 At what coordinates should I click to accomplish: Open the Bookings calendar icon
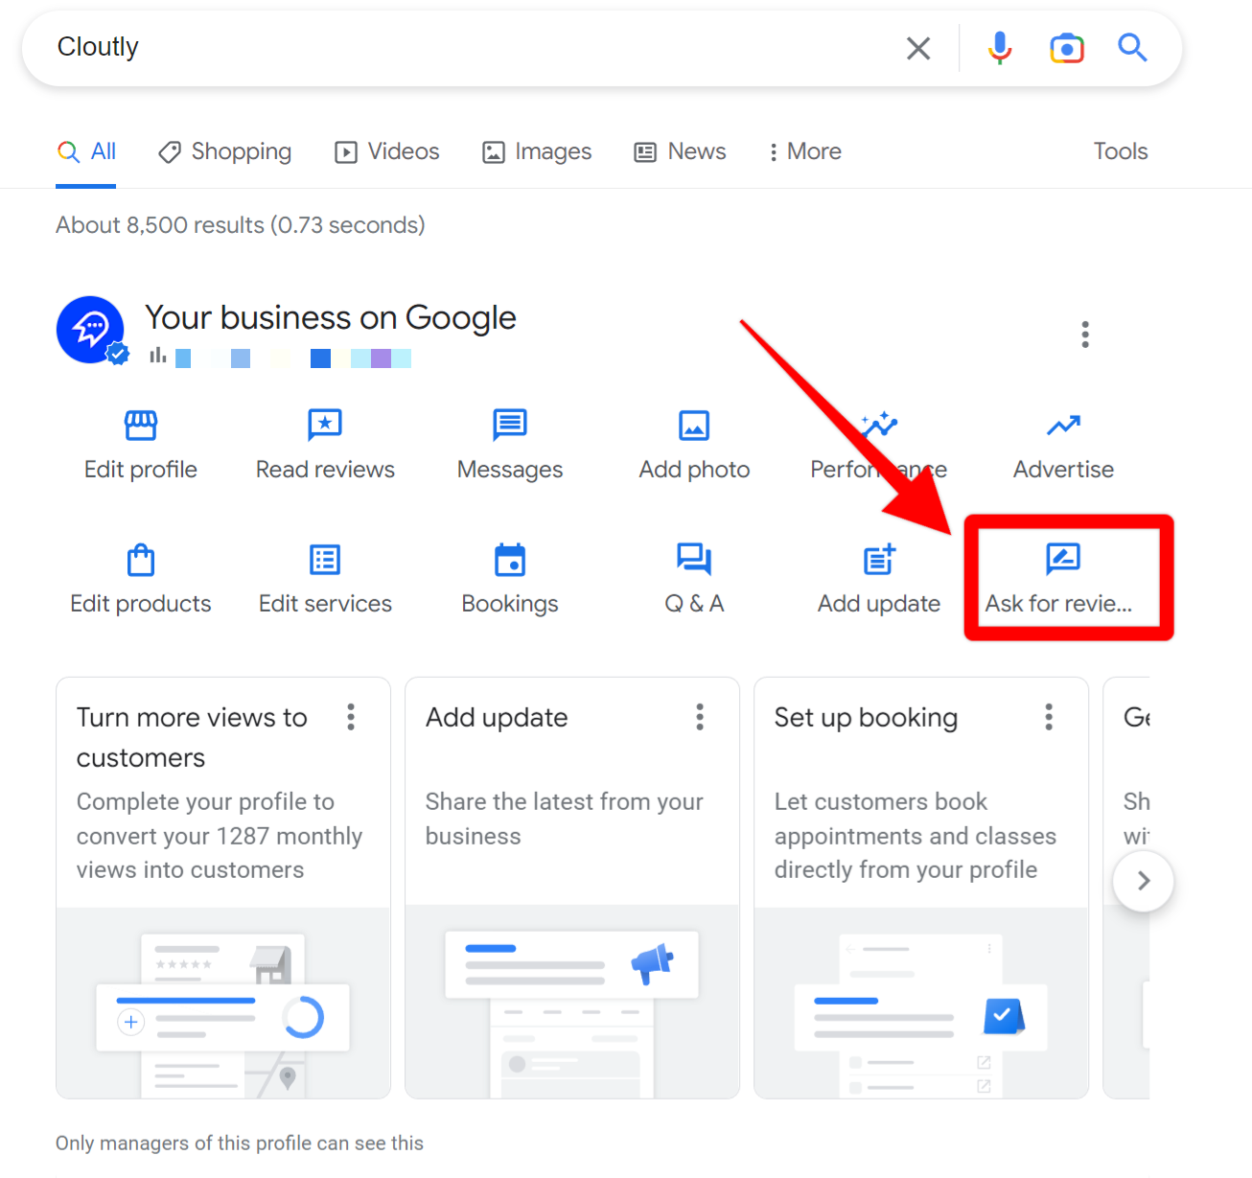(x=509, y=560)
